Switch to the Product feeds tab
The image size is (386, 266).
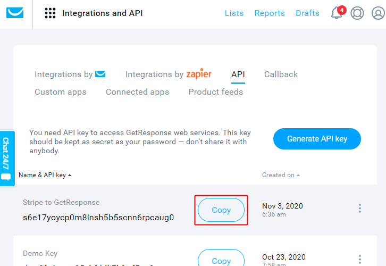point(216,92)
